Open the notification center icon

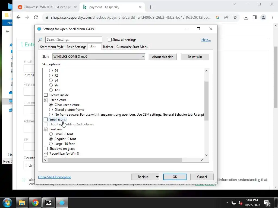(267, 203)
